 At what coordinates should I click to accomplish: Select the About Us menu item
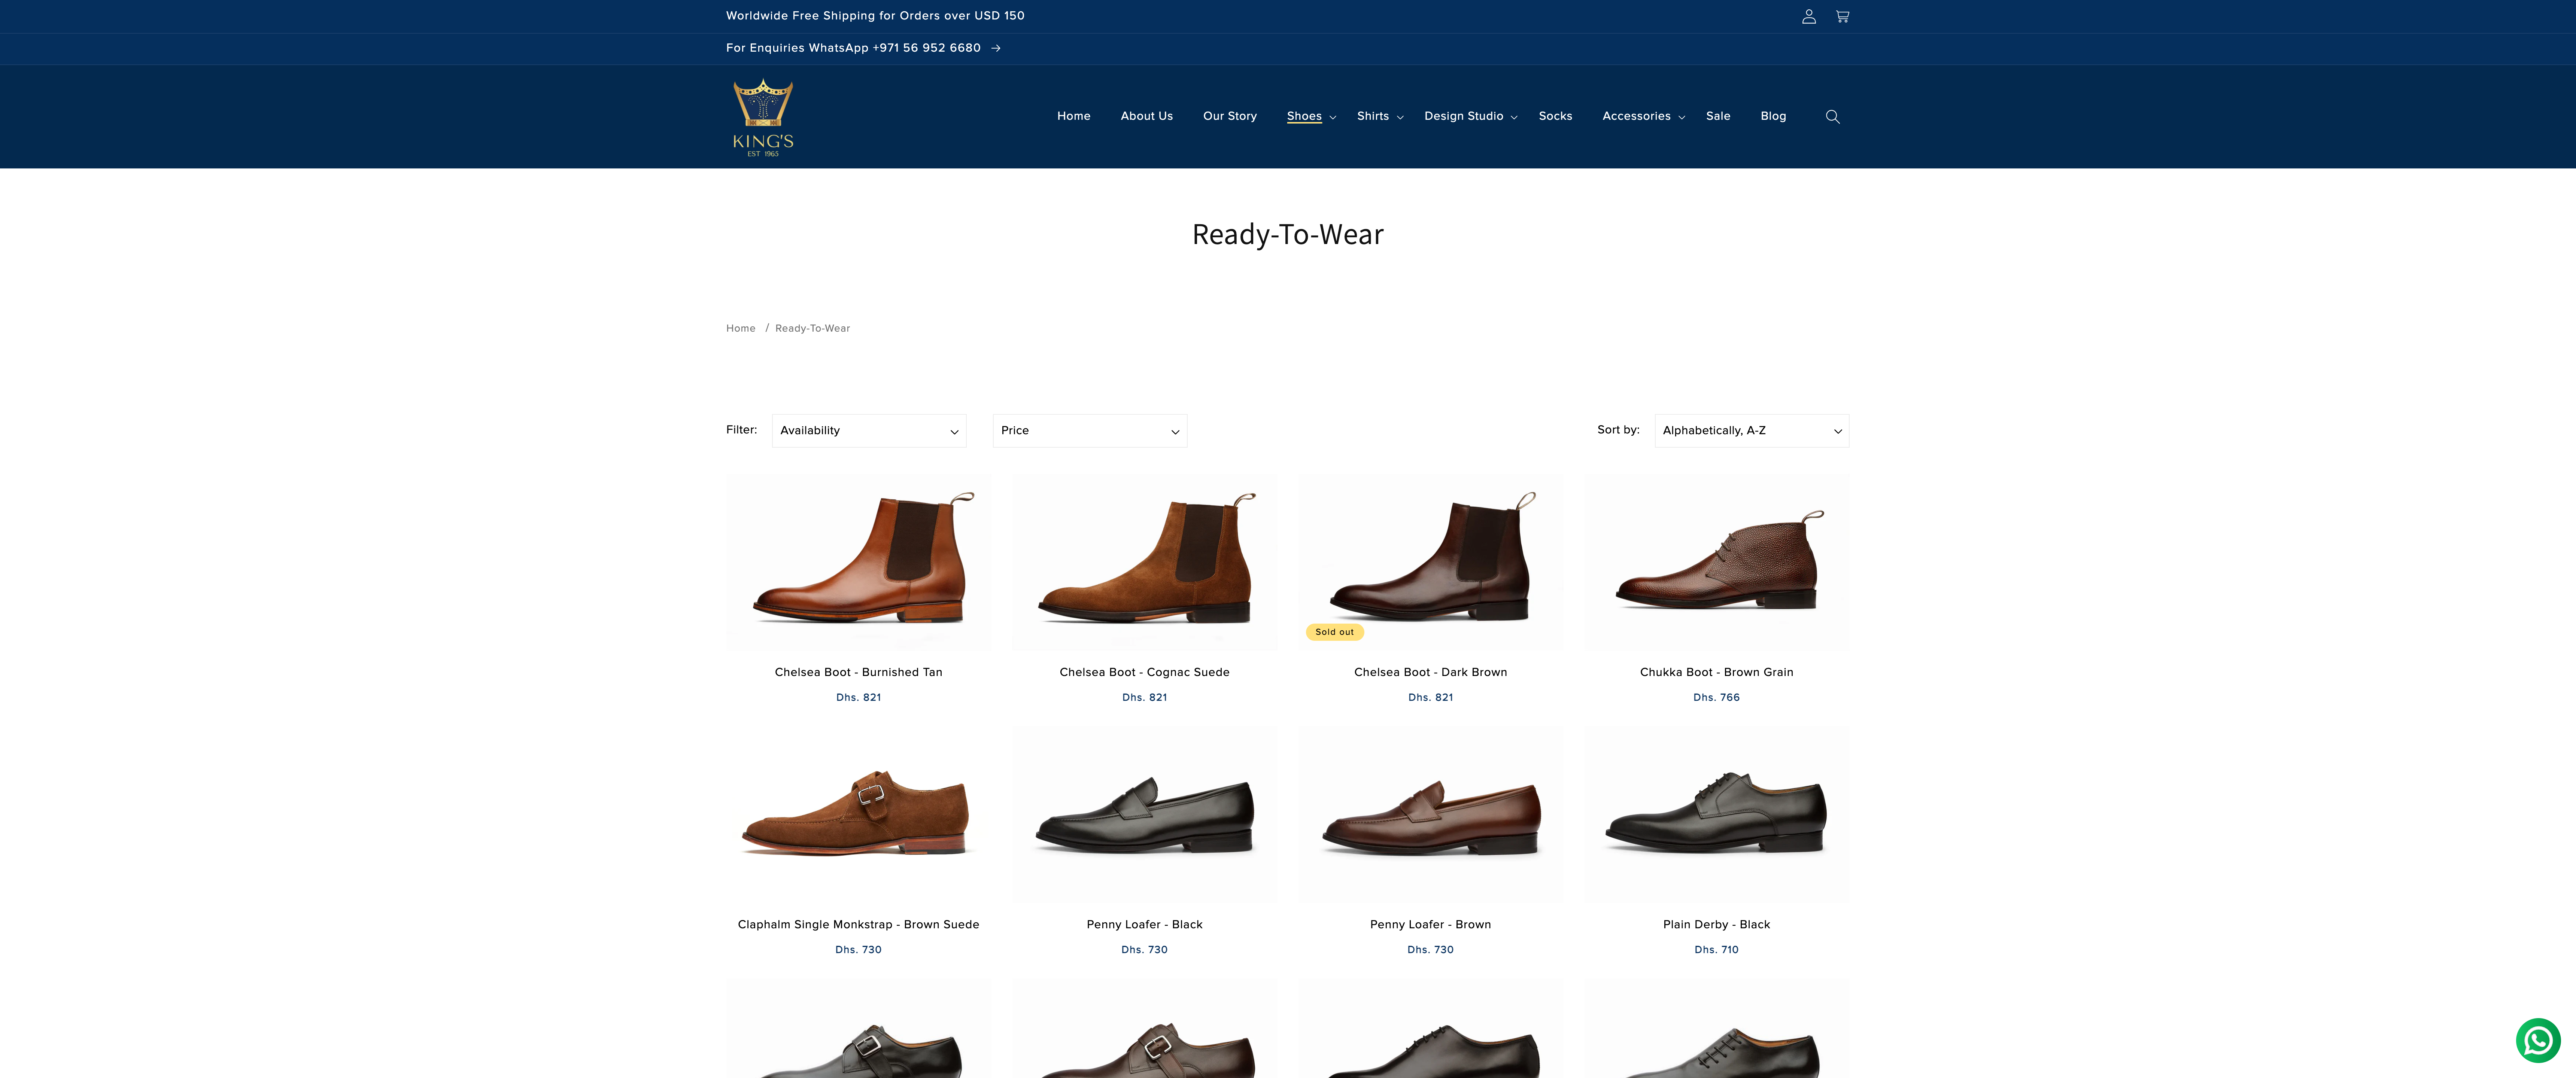(1146, 116)
